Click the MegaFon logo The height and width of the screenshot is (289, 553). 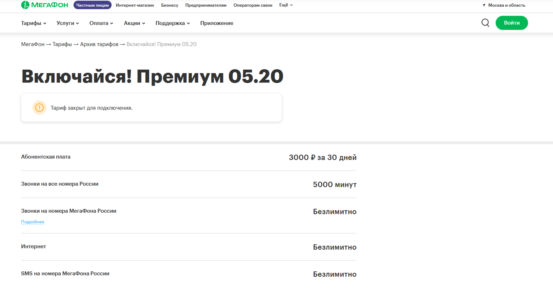[x=45, y=5]
